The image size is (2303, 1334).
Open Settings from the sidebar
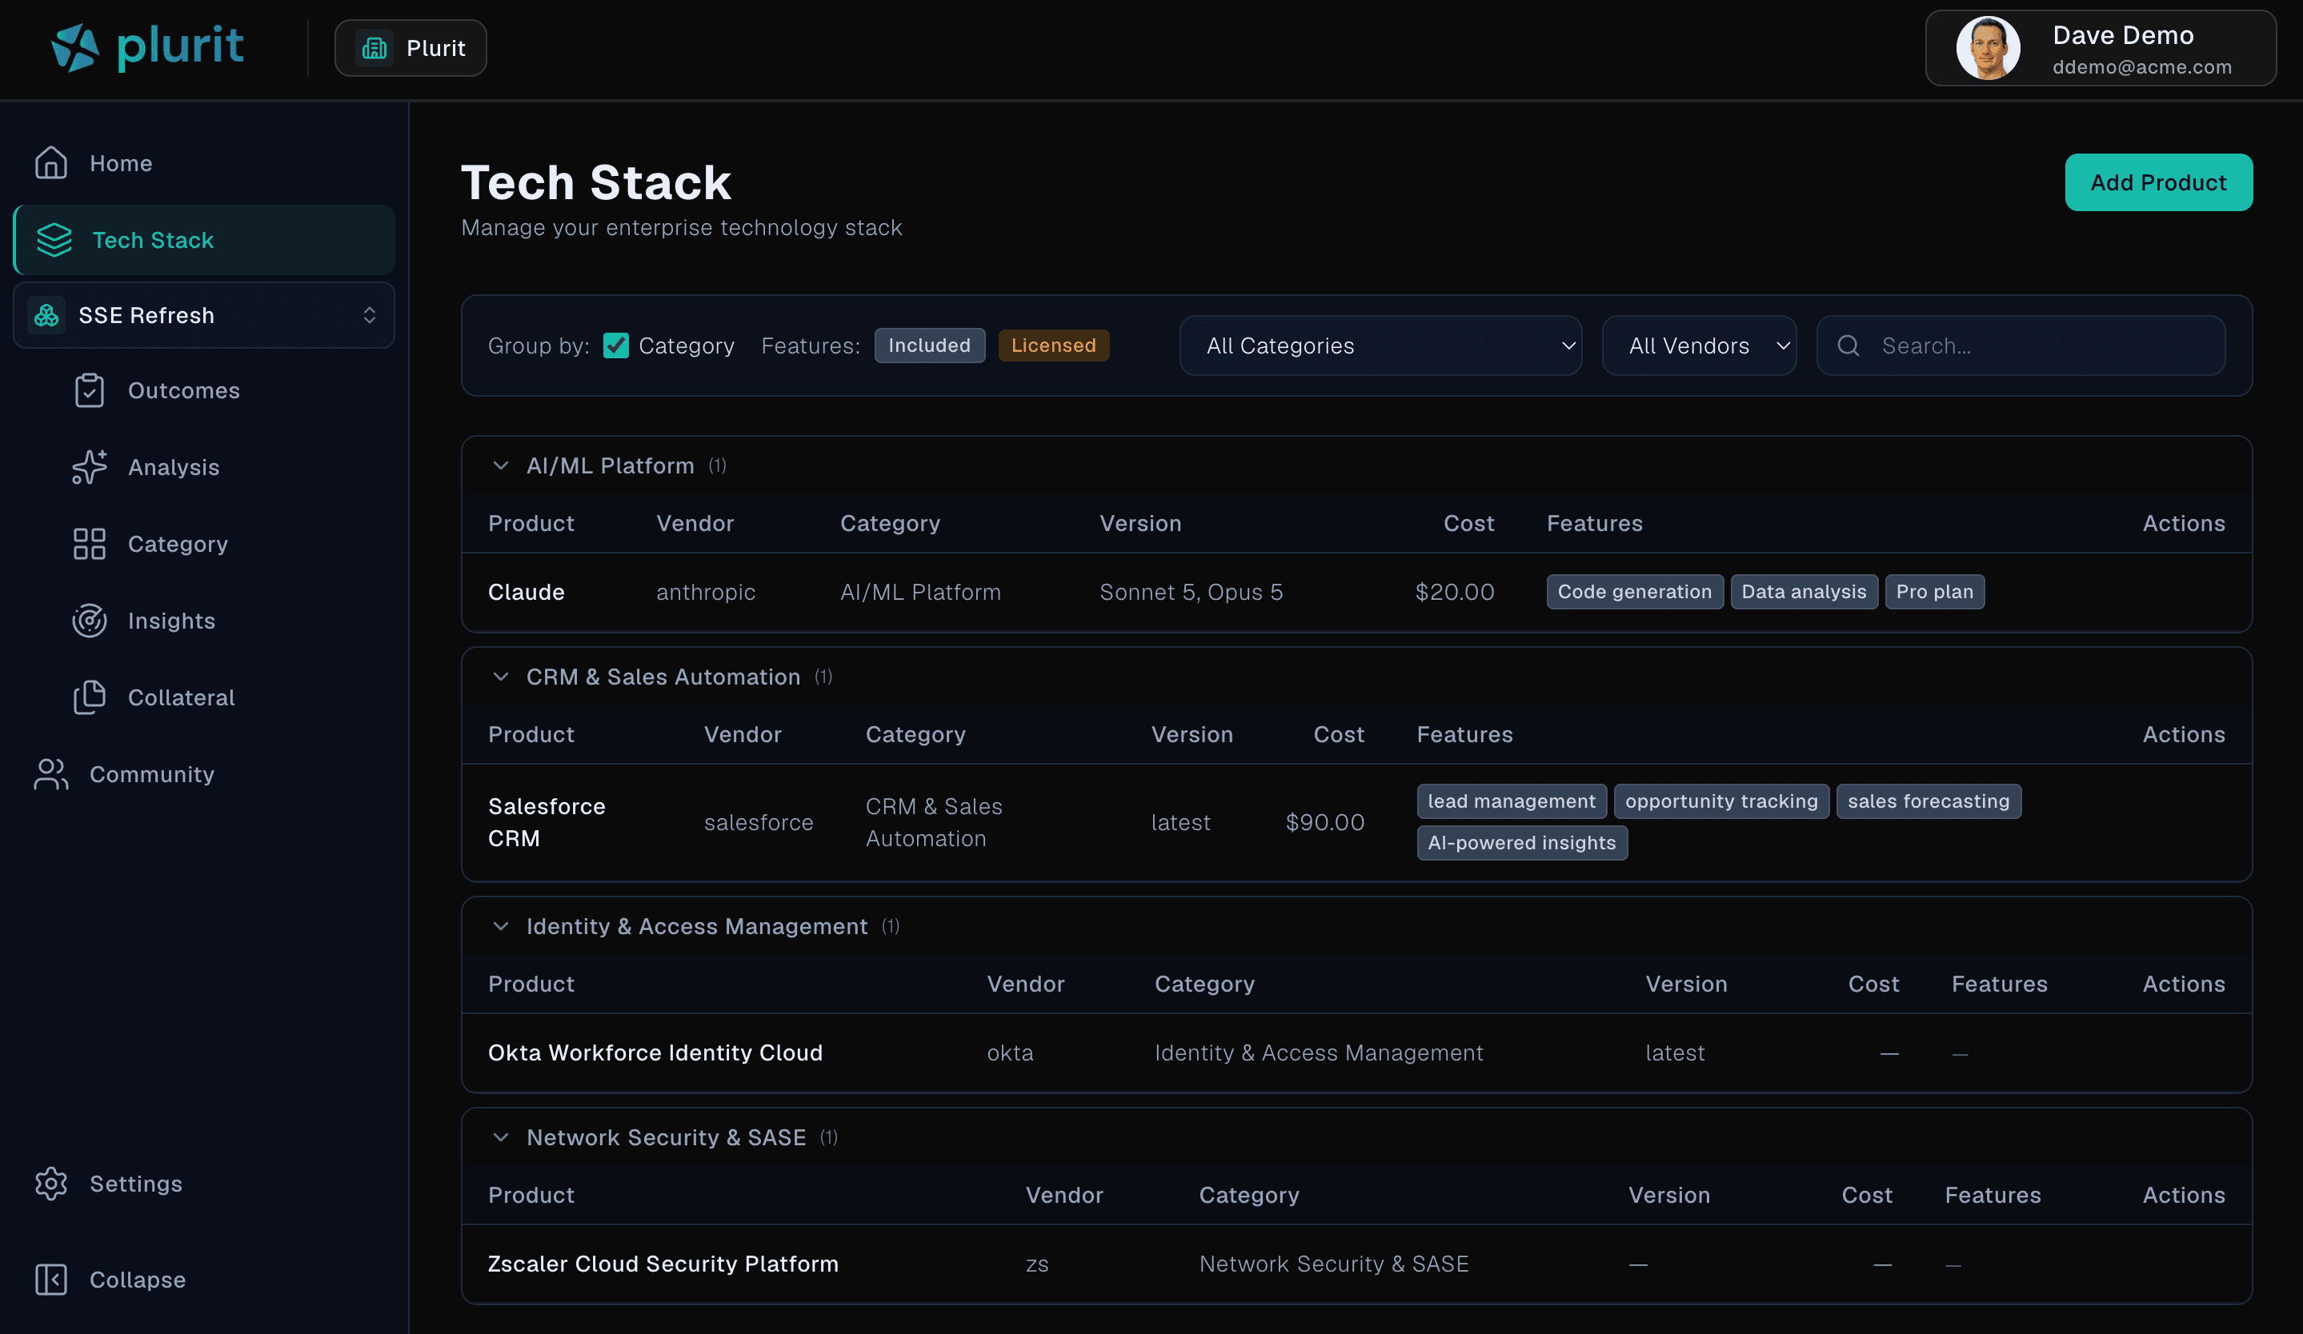point(204,1184)
